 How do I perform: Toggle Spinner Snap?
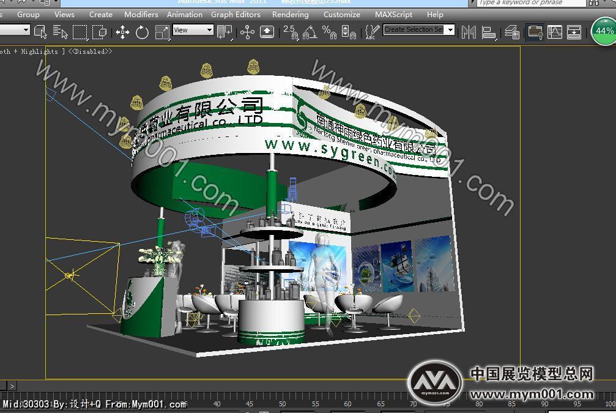[x=349, y=32]
